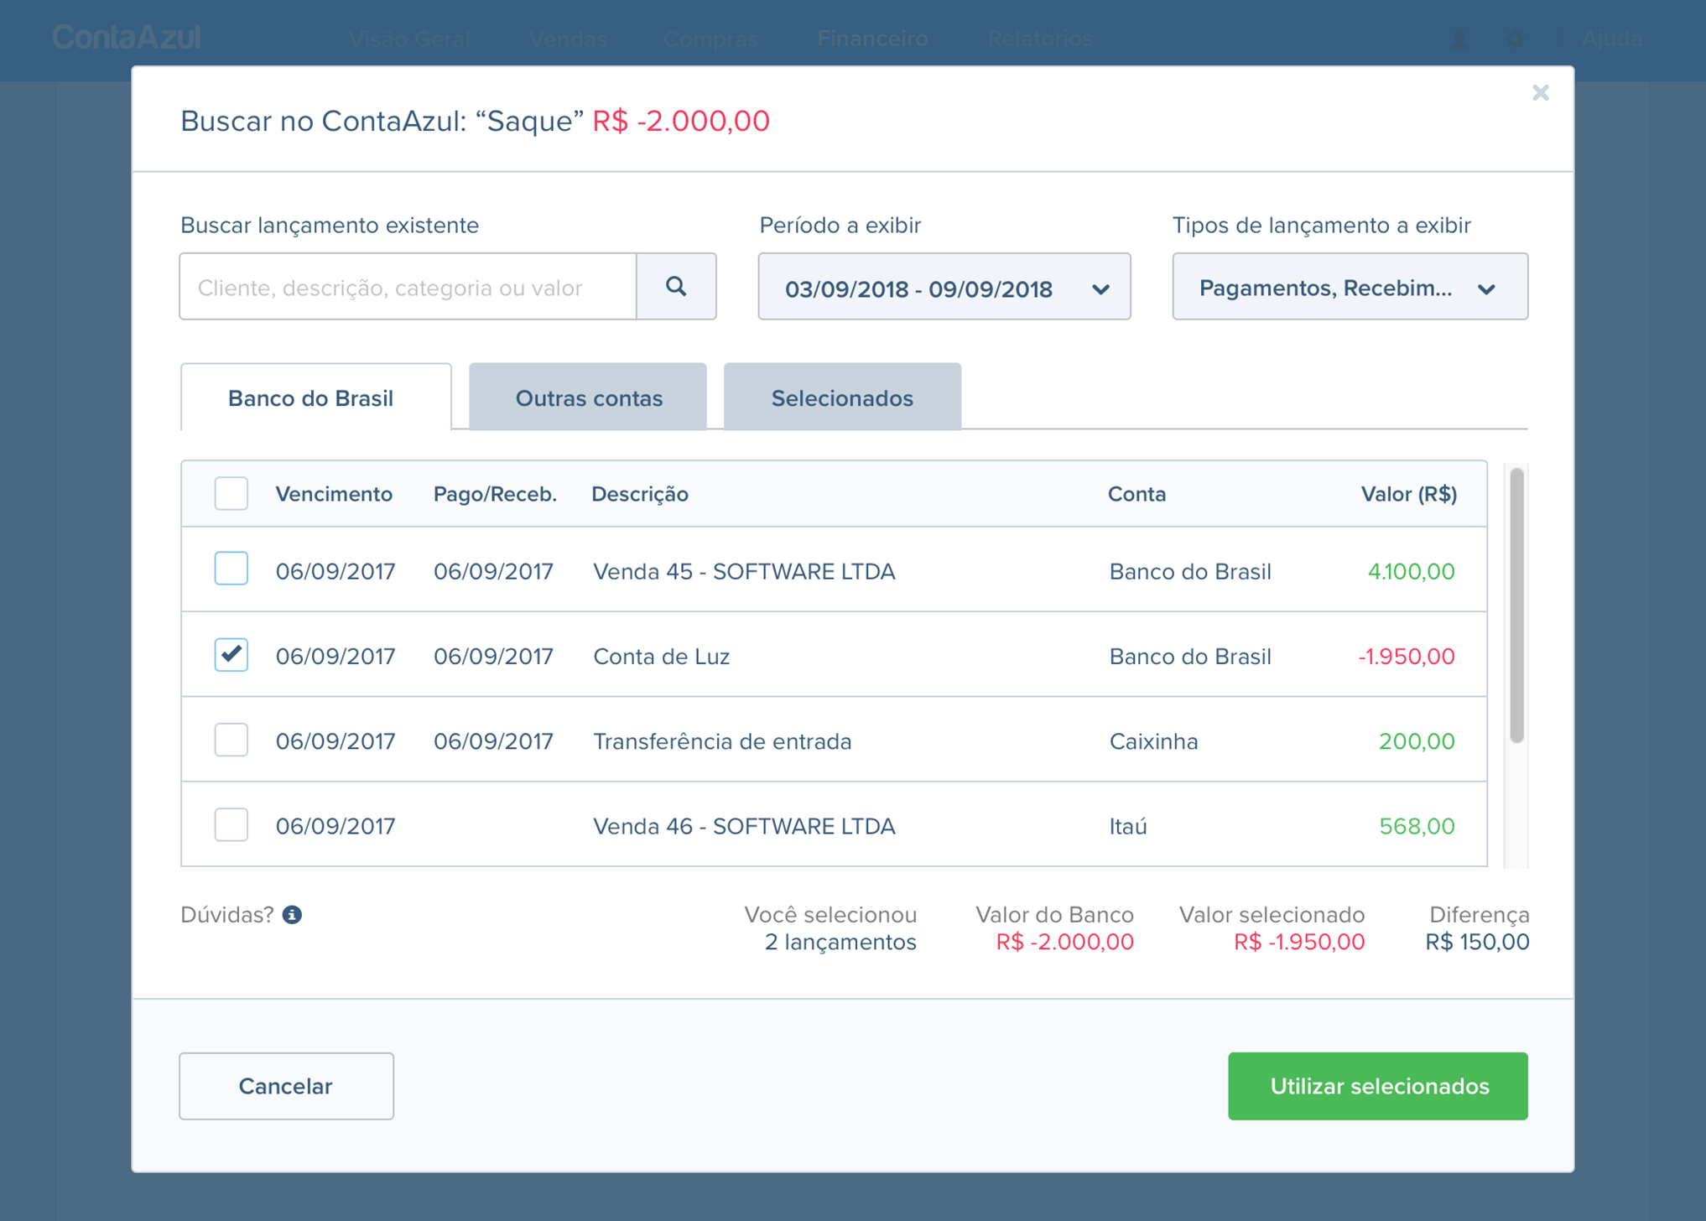The width and height of the screenshot is (1706, 1221).
Task: Click the Utilizar selecionados button
Action: tap(1377, 1086)
